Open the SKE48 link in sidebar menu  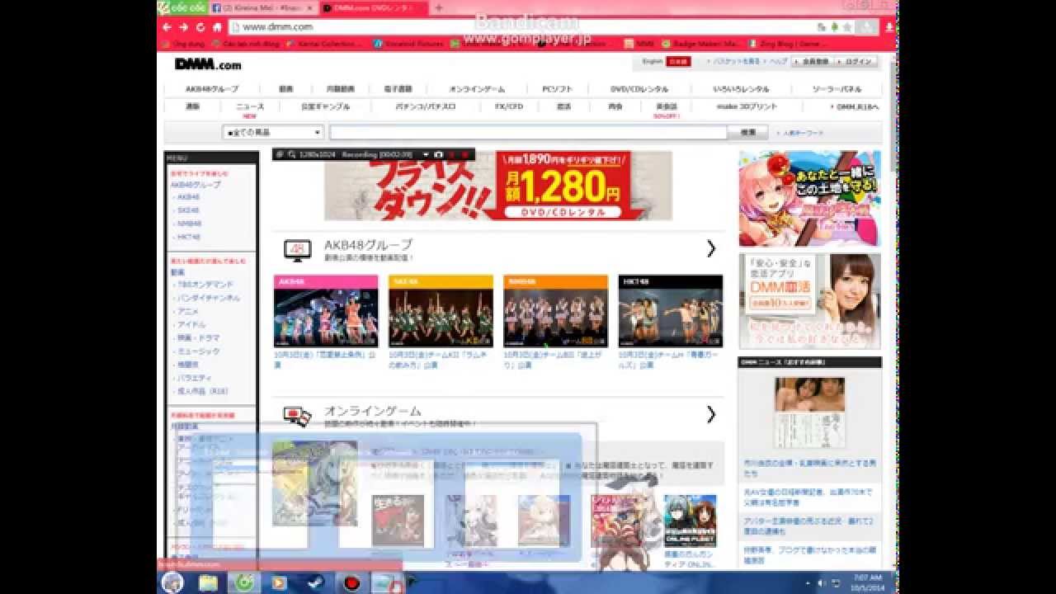[x=188, y=210]
